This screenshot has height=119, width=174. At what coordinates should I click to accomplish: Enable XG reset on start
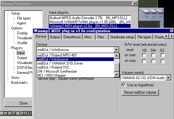(x=144, y=55)
